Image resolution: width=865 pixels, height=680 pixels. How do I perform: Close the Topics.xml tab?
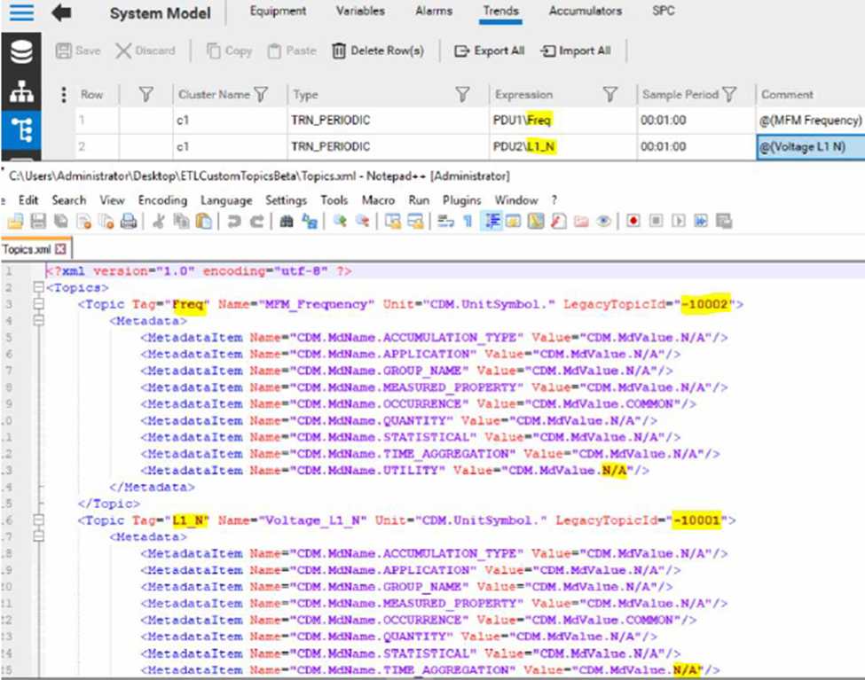click(x=60, y=249)
